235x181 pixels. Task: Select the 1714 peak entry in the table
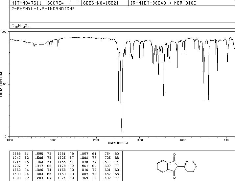pos(20,162)
